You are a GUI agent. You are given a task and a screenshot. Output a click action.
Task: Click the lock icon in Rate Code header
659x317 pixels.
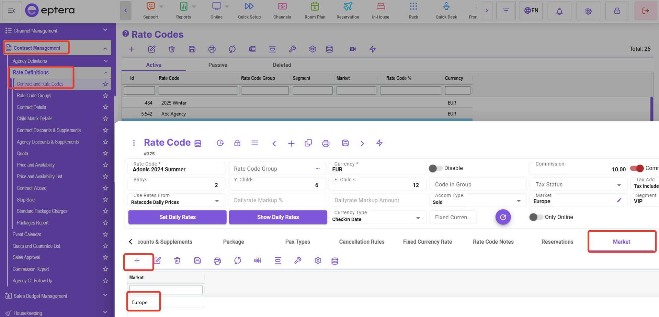237,143
